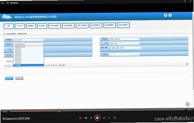This screenshot has width=194, height=123.
Task: Select option 商品分类1 in the dropdown list
Action: pyautogui.click(x=28, y=49)
